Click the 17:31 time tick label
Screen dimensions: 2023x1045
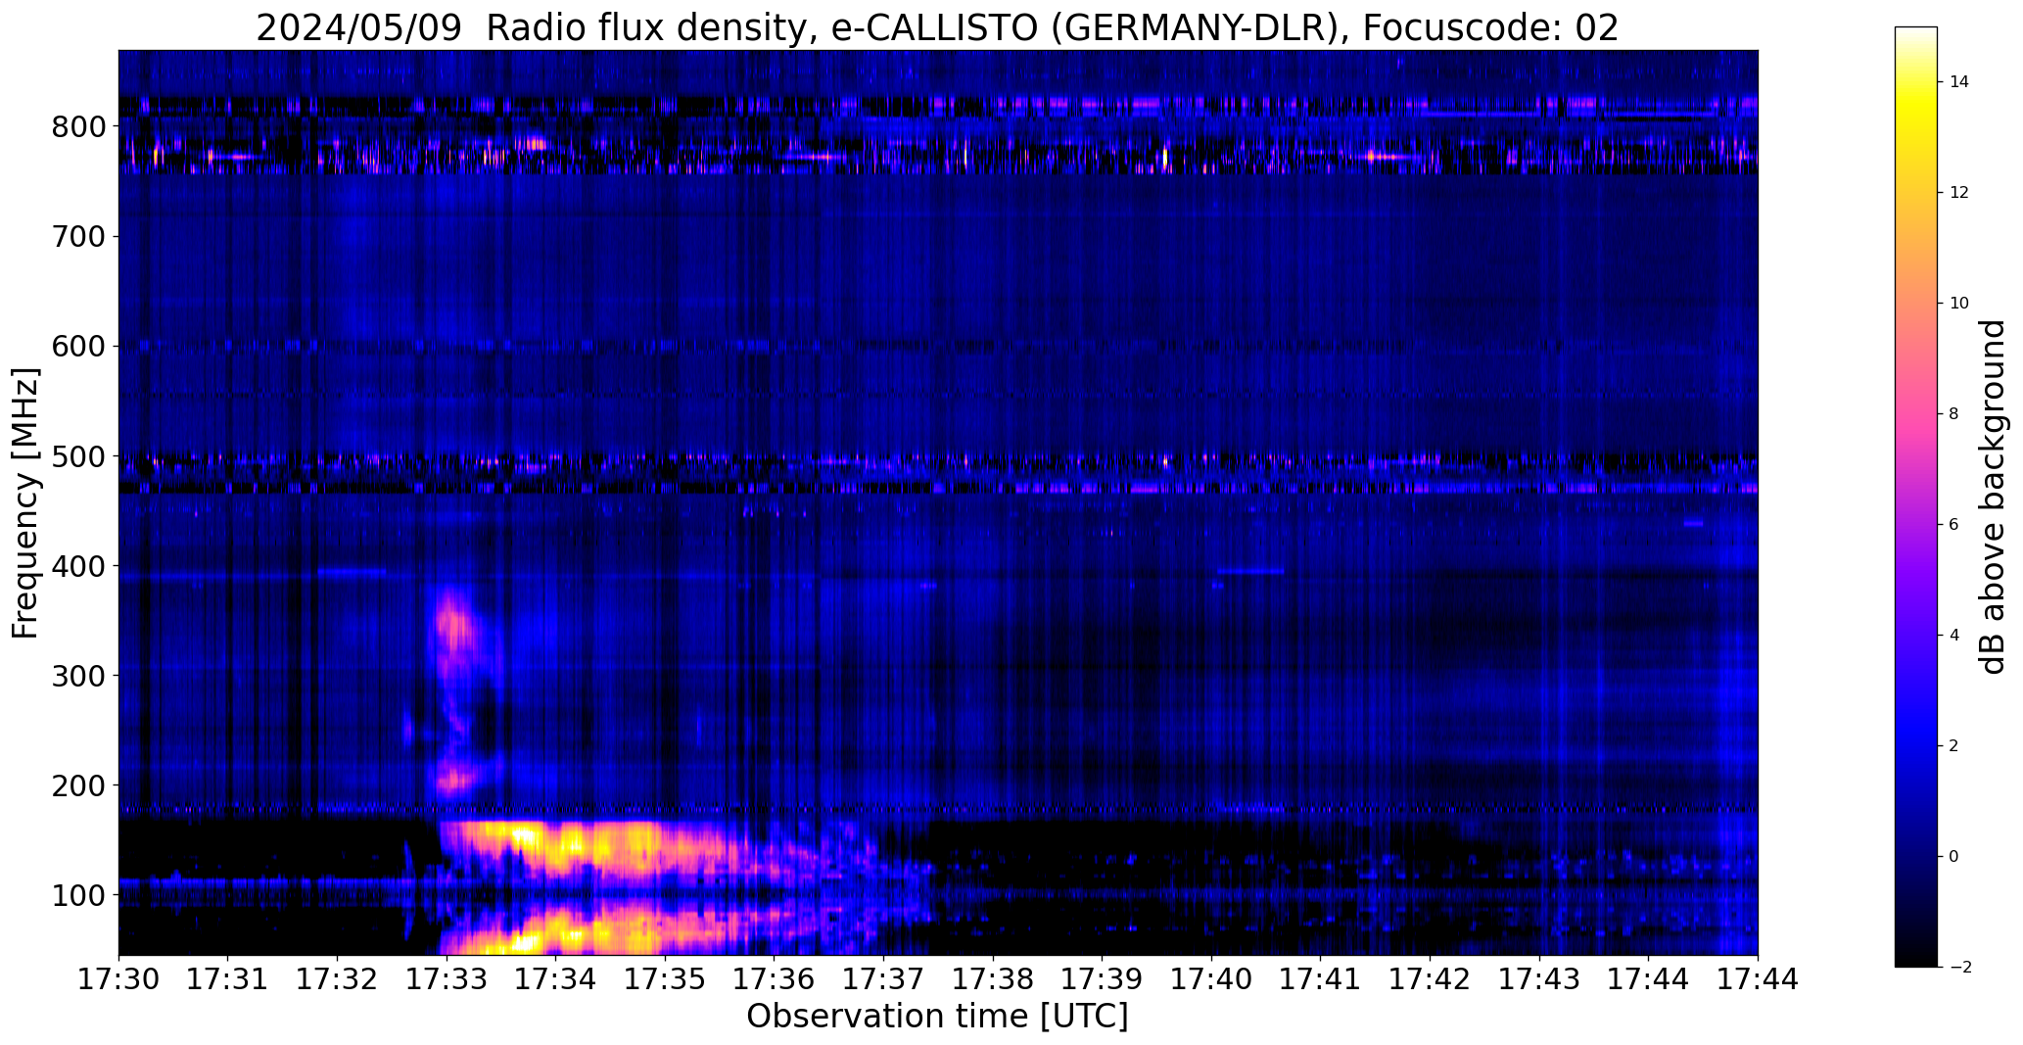(228, 980)
